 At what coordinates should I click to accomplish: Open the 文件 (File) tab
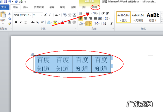click(4, 7)
